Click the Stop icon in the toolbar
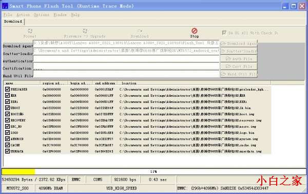Screen dimensions: 308x194 [x=194, y=31]
